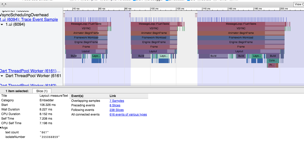Select Engine::BeginFrame slice starting near 85 ms
The image size is (304, 142).
click(x=154, y=42)
